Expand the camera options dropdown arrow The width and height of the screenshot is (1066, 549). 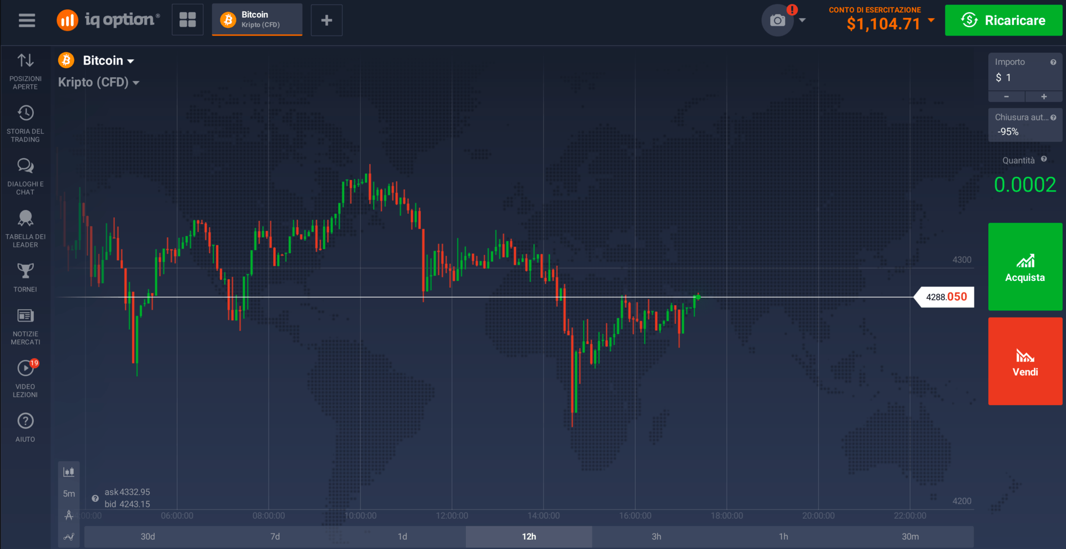pos(802,21)
